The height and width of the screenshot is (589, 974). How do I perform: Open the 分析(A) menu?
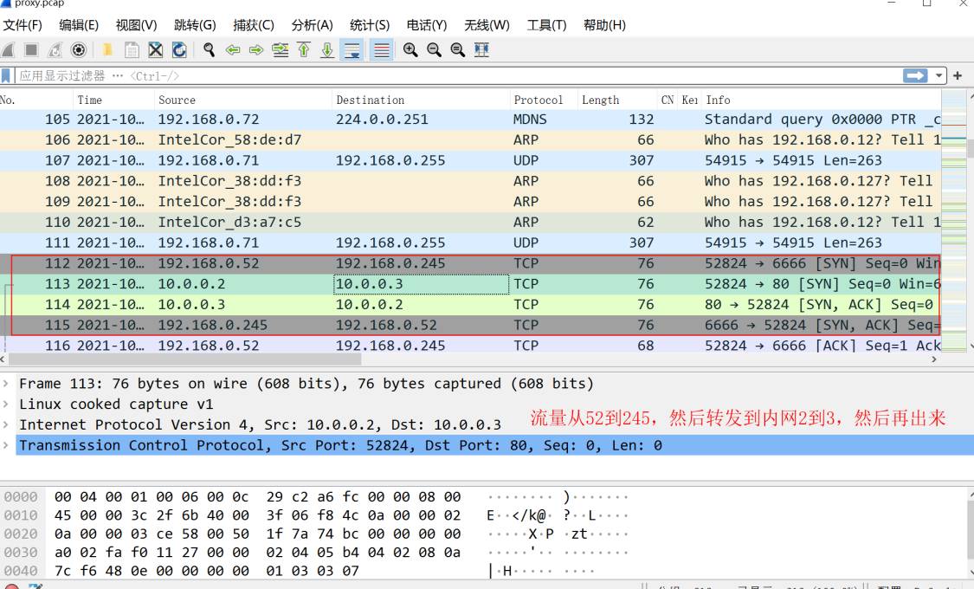click(312, 25)
